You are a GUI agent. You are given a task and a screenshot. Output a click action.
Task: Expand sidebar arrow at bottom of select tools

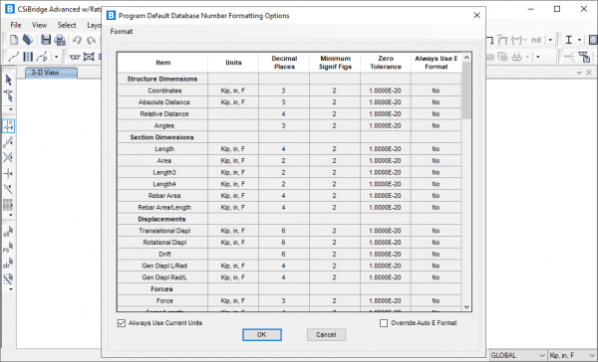[11, 289]
